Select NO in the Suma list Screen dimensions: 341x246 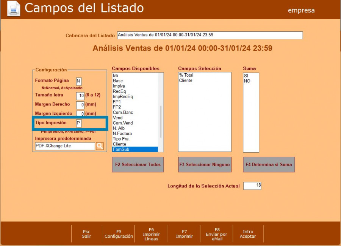[247, 81]
